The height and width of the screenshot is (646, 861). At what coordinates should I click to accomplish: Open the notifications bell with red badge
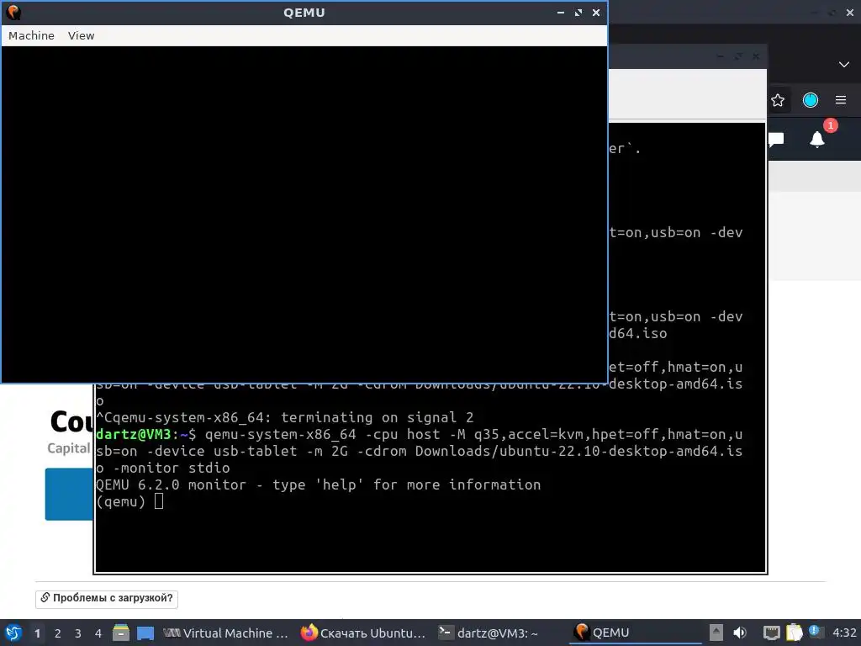(817, 140)
